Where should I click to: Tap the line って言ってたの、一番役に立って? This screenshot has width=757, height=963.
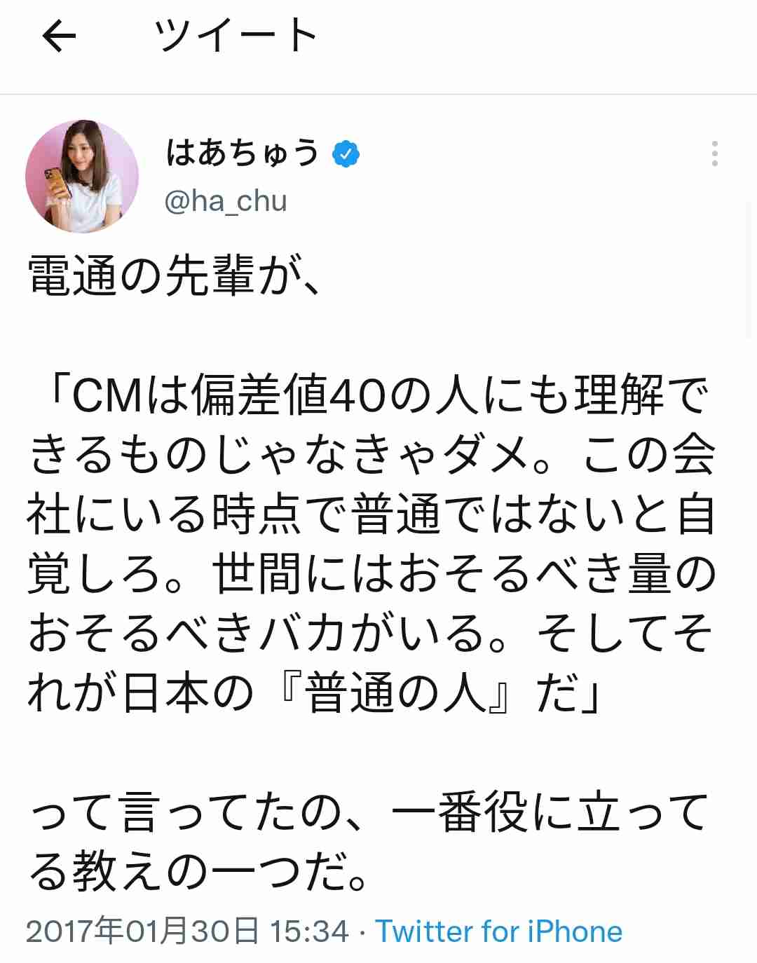(369, 812)
